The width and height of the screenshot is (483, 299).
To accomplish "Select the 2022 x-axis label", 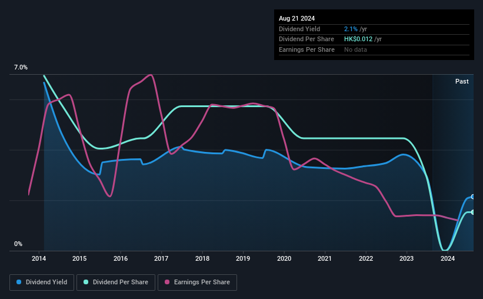I will [x=366, y=258].
